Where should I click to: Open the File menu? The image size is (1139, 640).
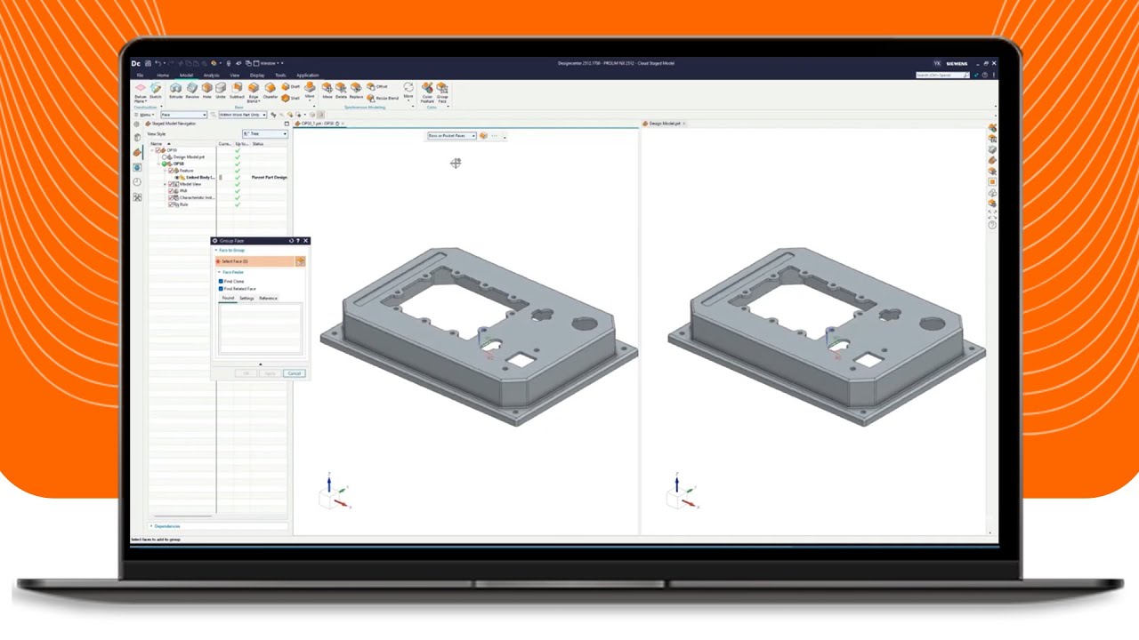(140, 76)
